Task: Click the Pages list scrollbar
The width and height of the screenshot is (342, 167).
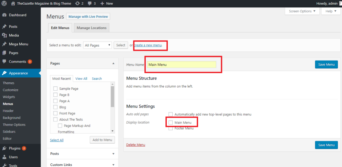Action: [x=113, y=97]
